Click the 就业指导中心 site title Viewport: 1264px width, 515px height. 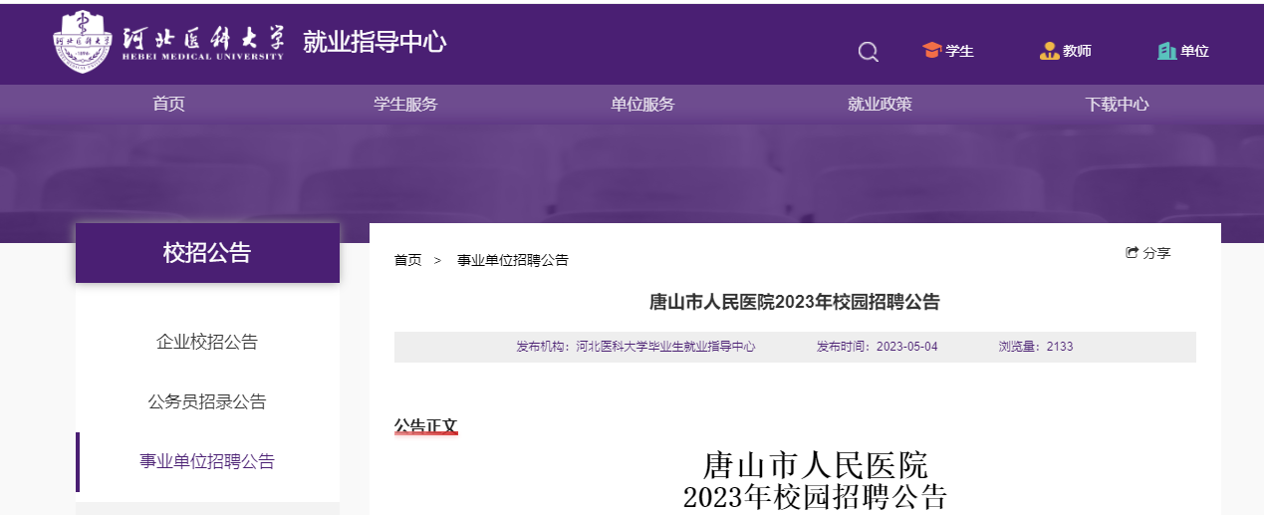[x=375, y=42]
